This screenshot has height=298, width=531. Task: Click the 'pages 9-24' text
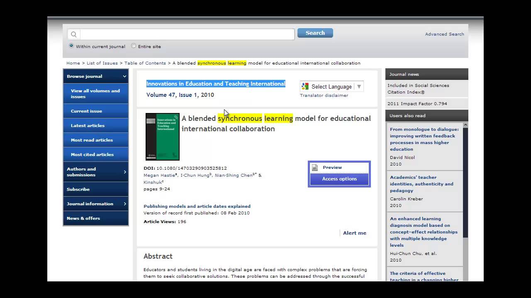click(x=157, y=189)
